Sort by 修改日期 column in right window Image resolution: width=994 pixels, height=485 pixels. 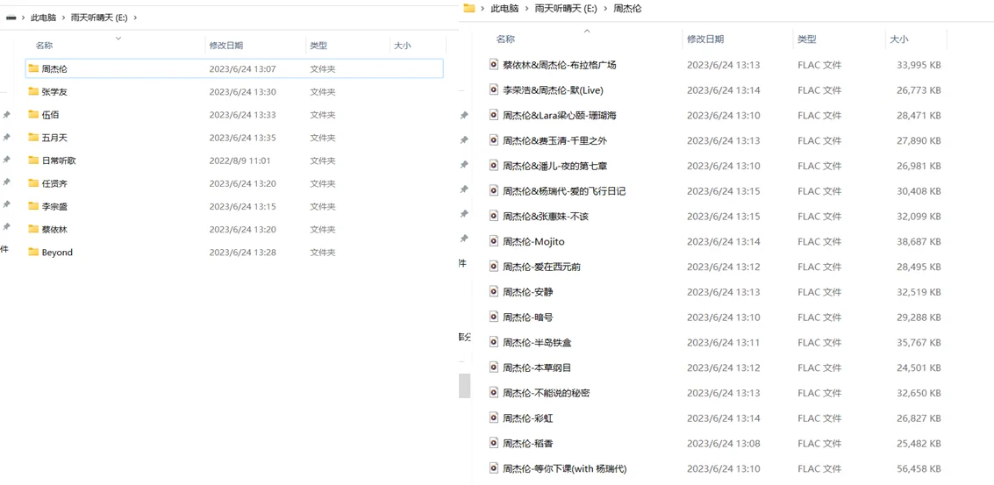[705, 39]
